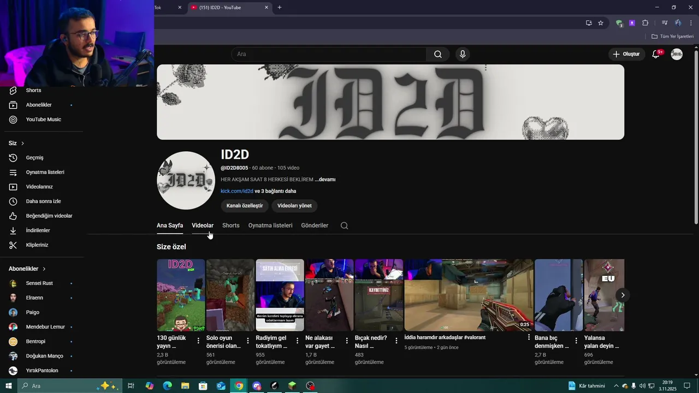
Task: Open options menu for 'Solo oyun önerisi' video
Action: [248, 341]
